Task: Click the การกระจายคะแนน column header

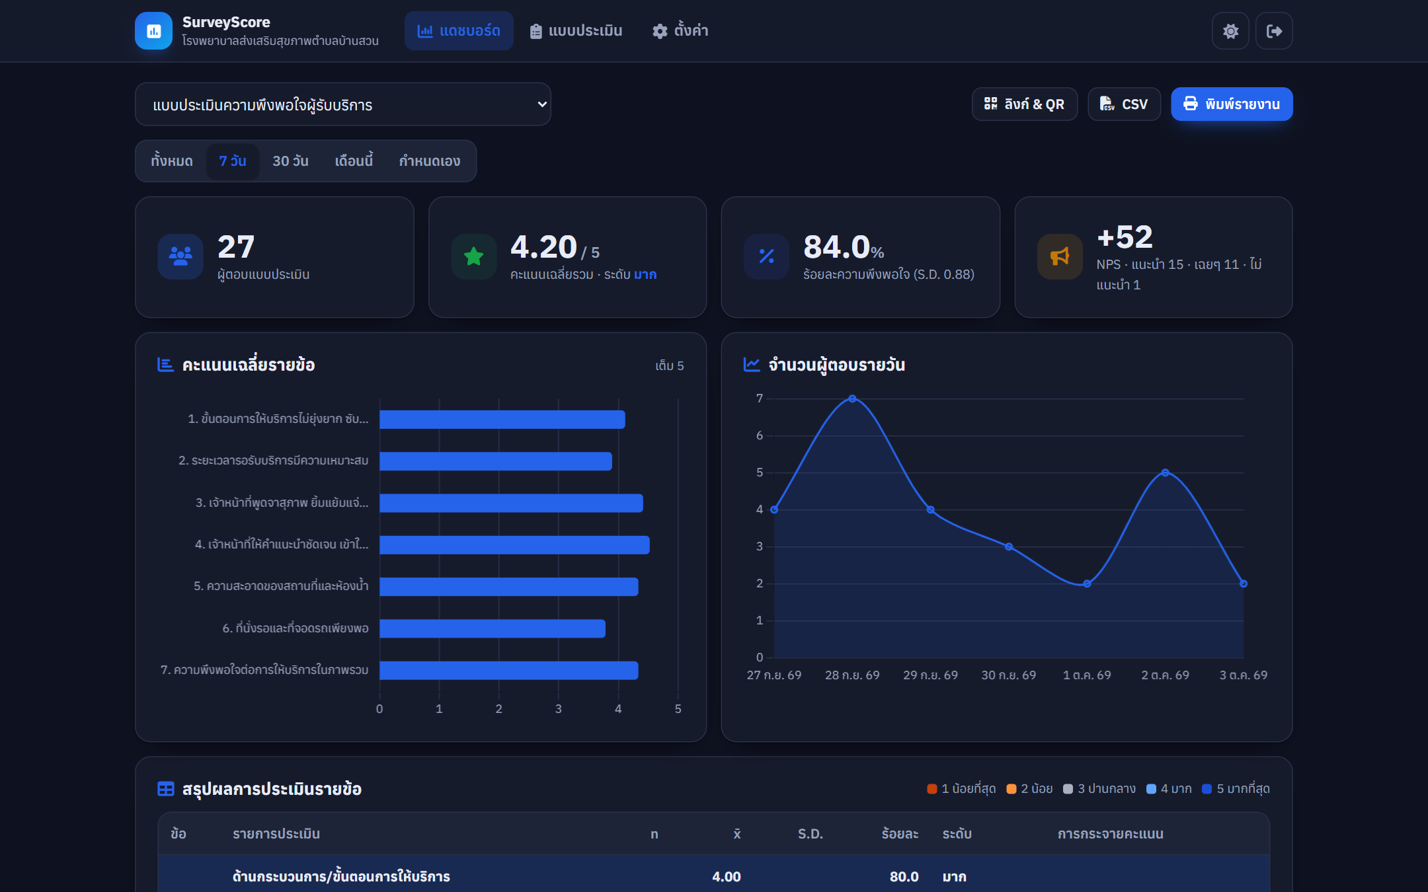Action: click(1111, 834)
